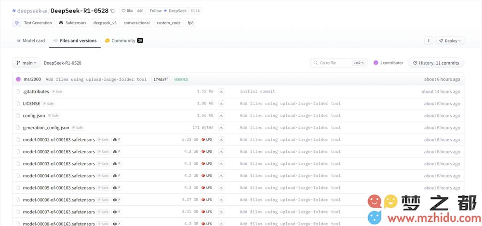482x226 pixels.
Task: Inspect tensors of model-00003 safetensors icon
Action: [117, 163]
